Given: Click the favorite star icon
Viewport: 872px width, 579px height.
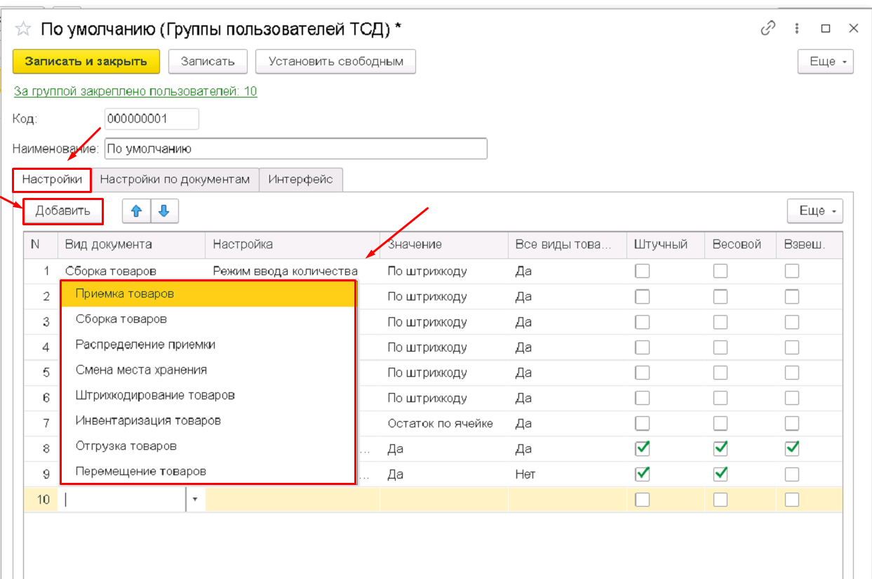Looking at the screenshot, I should pos(24,29).
